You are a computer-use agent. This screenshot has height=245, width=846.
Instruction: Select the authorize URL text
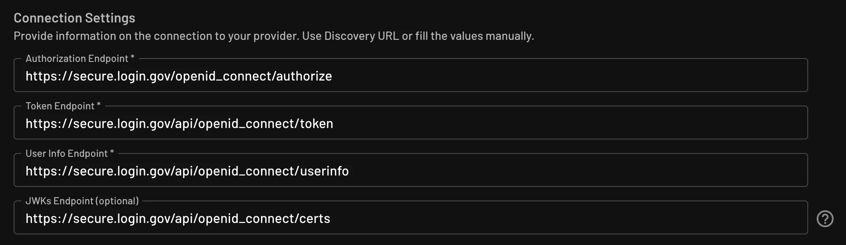point(179,76)
